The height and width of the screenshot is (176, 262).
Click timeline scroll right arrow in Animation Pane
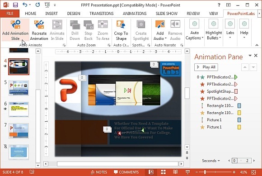(254, 161)
